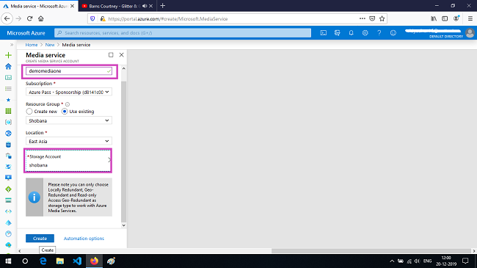
Task: Open the Feedback smiley icon
Action: (393, 33)
